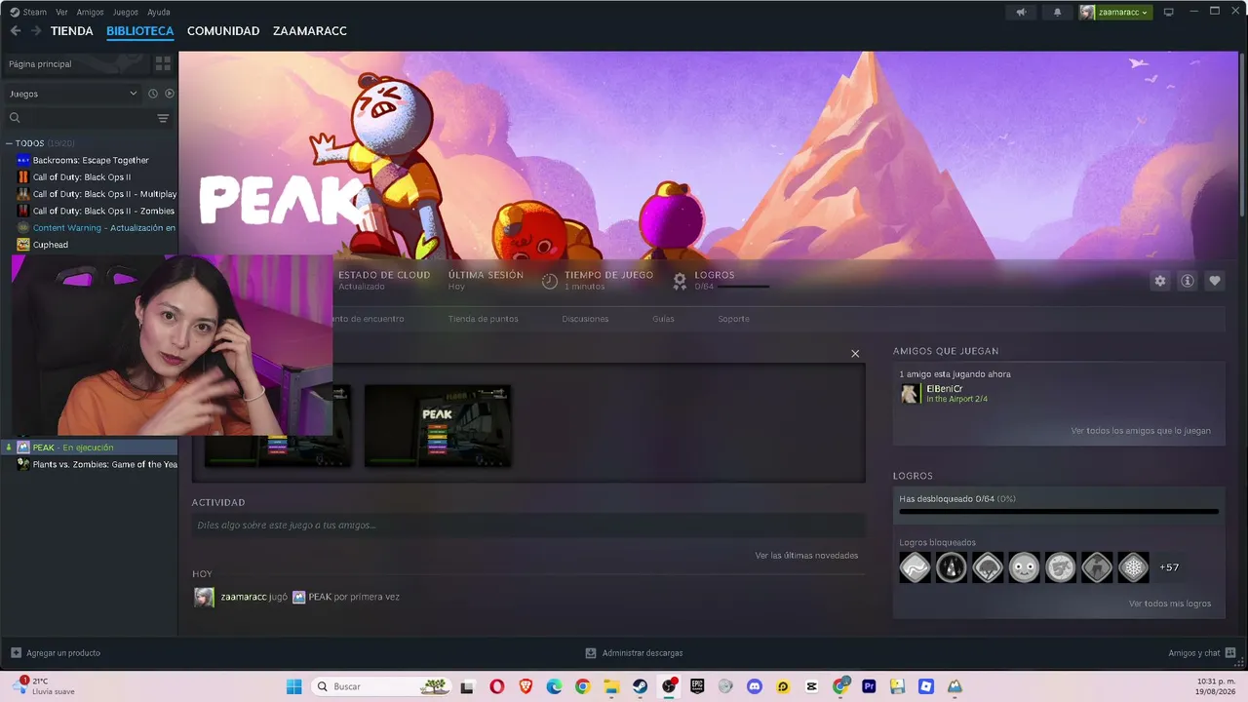Open library advanced filter options
Screen dimensions: 1248x702
[x=163, y=118]
